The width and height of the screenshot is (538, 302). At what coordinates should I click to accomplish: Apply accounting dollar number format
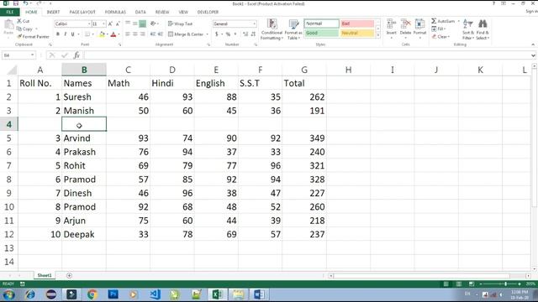[x=217, y=34]
